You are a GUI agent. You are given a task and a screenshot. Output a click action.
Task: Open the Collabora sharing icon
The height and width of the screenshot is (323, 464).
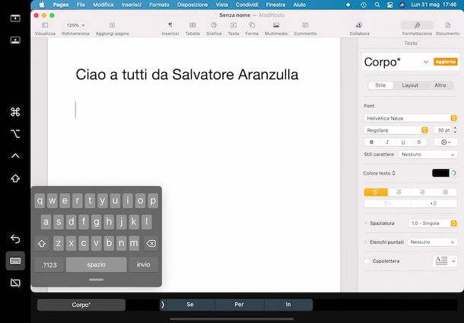(359, 25)
